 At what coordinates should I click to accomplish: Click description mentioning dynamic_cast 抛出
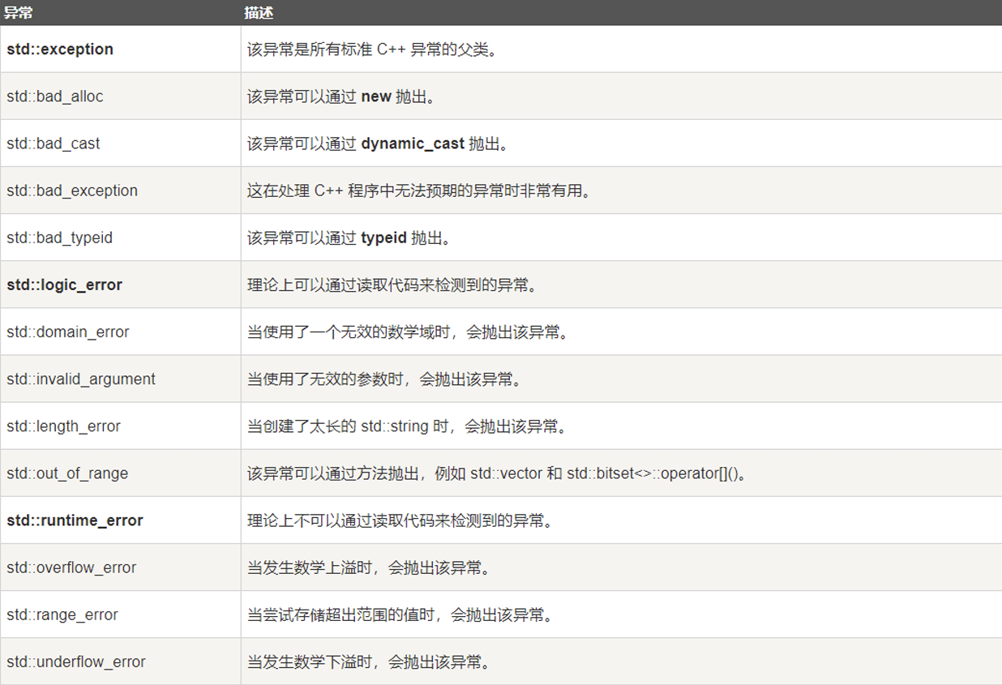click(377, 143)
